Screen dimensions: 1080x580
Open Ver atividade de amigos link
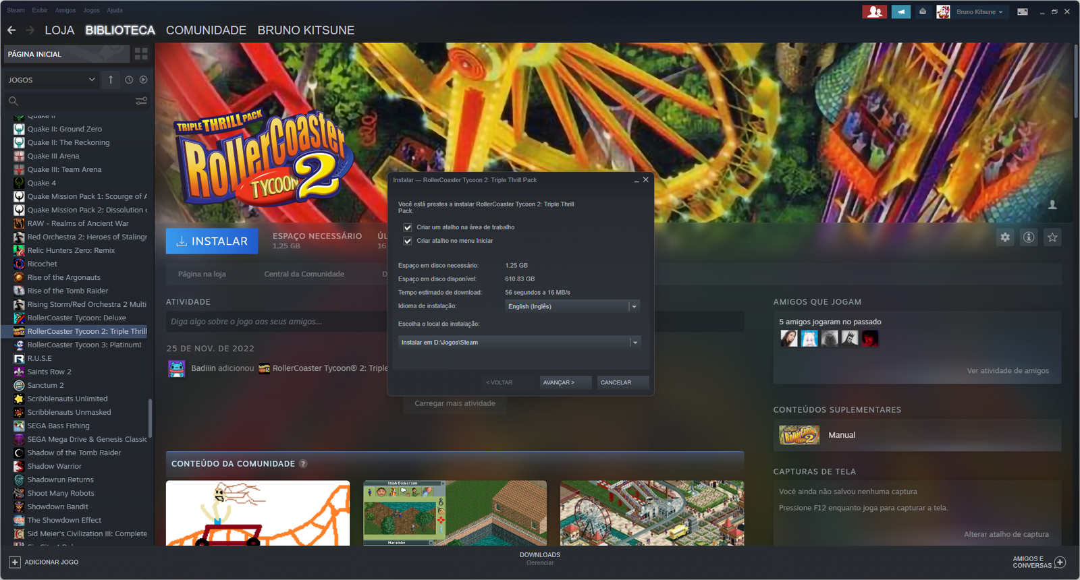pyautogui.click(x=1008, y=371)
